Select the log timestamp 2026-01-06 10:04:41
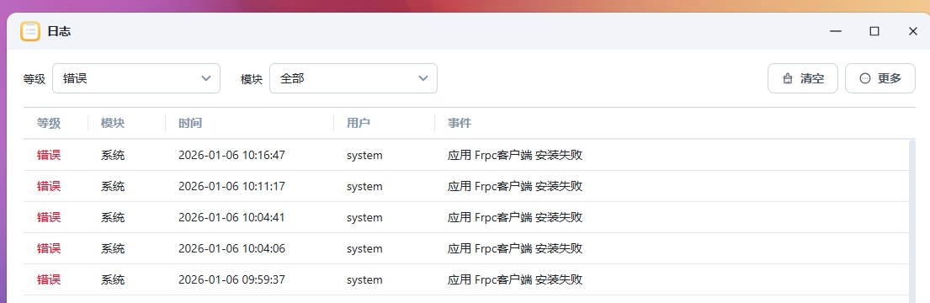 [x=232, y=218]
